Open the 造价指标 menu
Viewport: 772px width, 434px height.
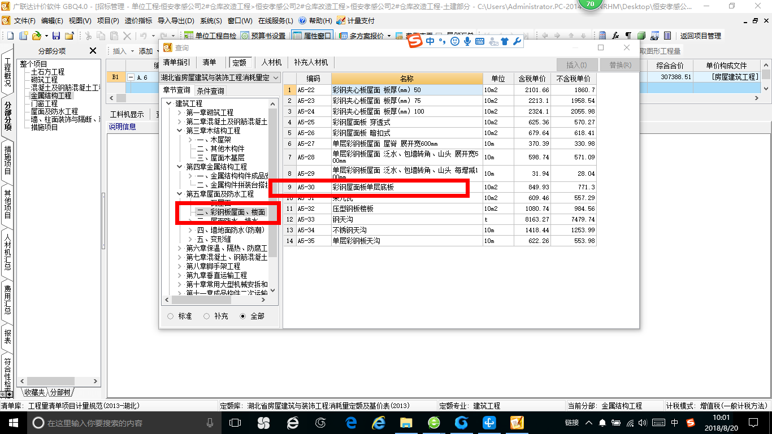coord(138,20)
